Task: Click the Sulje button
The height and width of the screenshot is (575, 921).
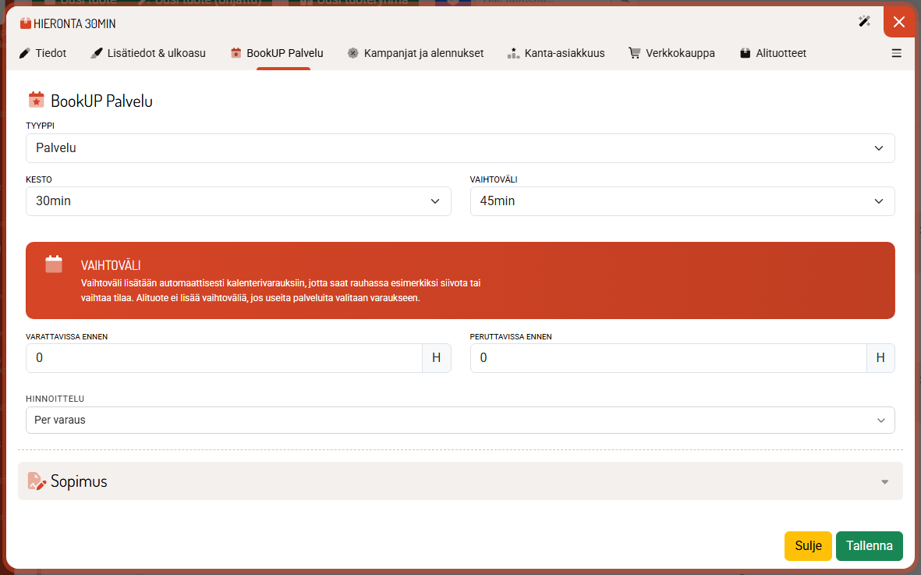Action: pos(808,545)
